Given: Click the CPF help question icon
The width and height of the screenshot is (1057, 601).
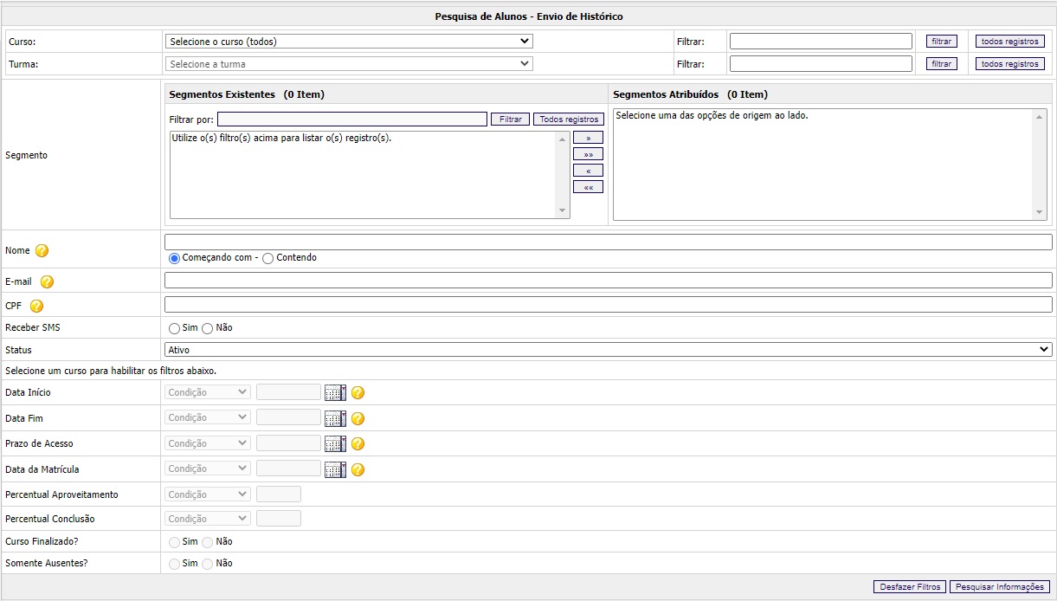Looking at the screenshot, I should 36,306.
